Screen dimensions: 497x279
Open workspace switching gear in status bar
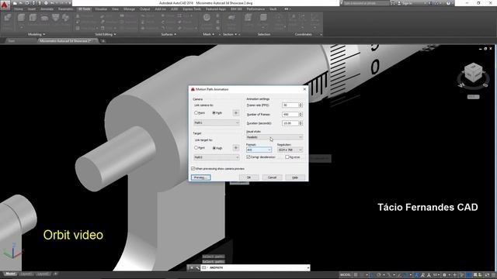pos(445,275)
